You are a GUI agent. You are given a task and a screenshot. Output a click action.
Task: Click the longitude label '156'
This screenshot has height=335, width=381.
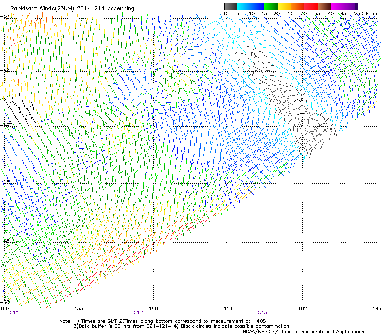(153, 309)
